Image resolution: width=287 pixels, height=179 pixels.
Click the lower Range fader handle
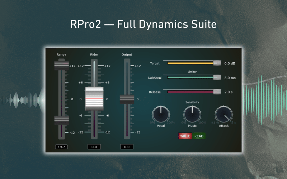pyautogui.click(x=61, y=120)
